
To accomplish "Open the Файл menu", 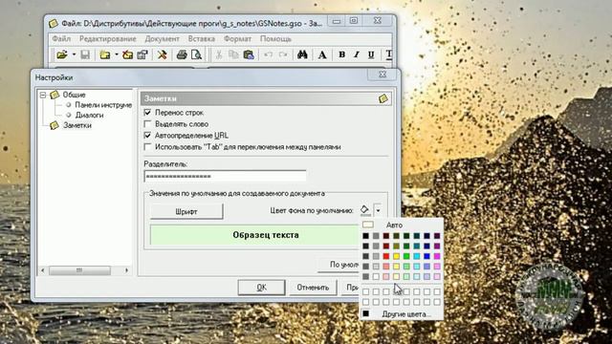I will click(x=61, y=39).
